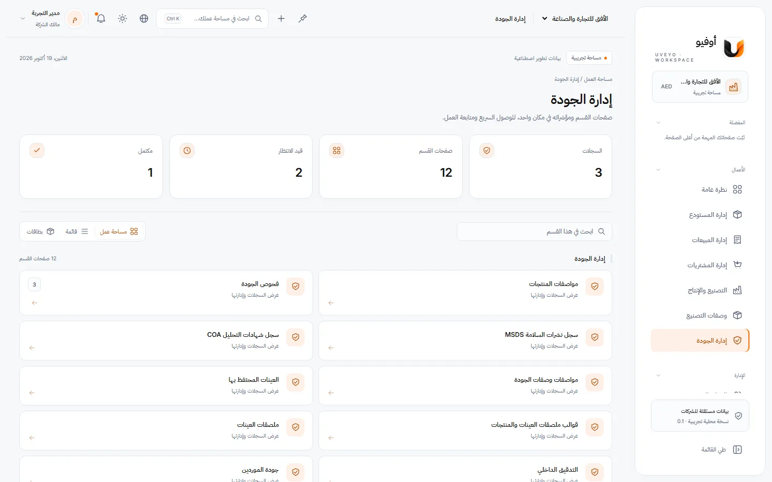Open the sidebar company card showing AED
The image size is (772, 482).
[700, 87]
